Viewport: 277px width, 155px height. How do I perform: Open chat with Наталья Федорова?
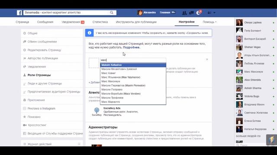[255, 129]
